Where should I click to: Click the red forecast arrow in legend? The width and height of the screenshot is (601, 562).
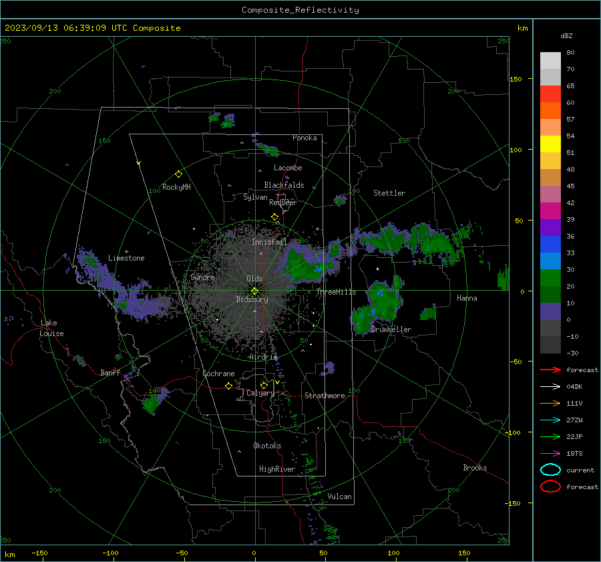click(550, 370)
